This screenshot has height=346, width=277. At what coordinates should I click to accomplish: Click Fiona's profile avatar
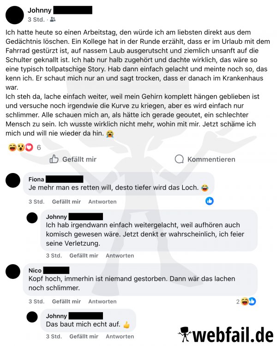[x=13, y=180]
